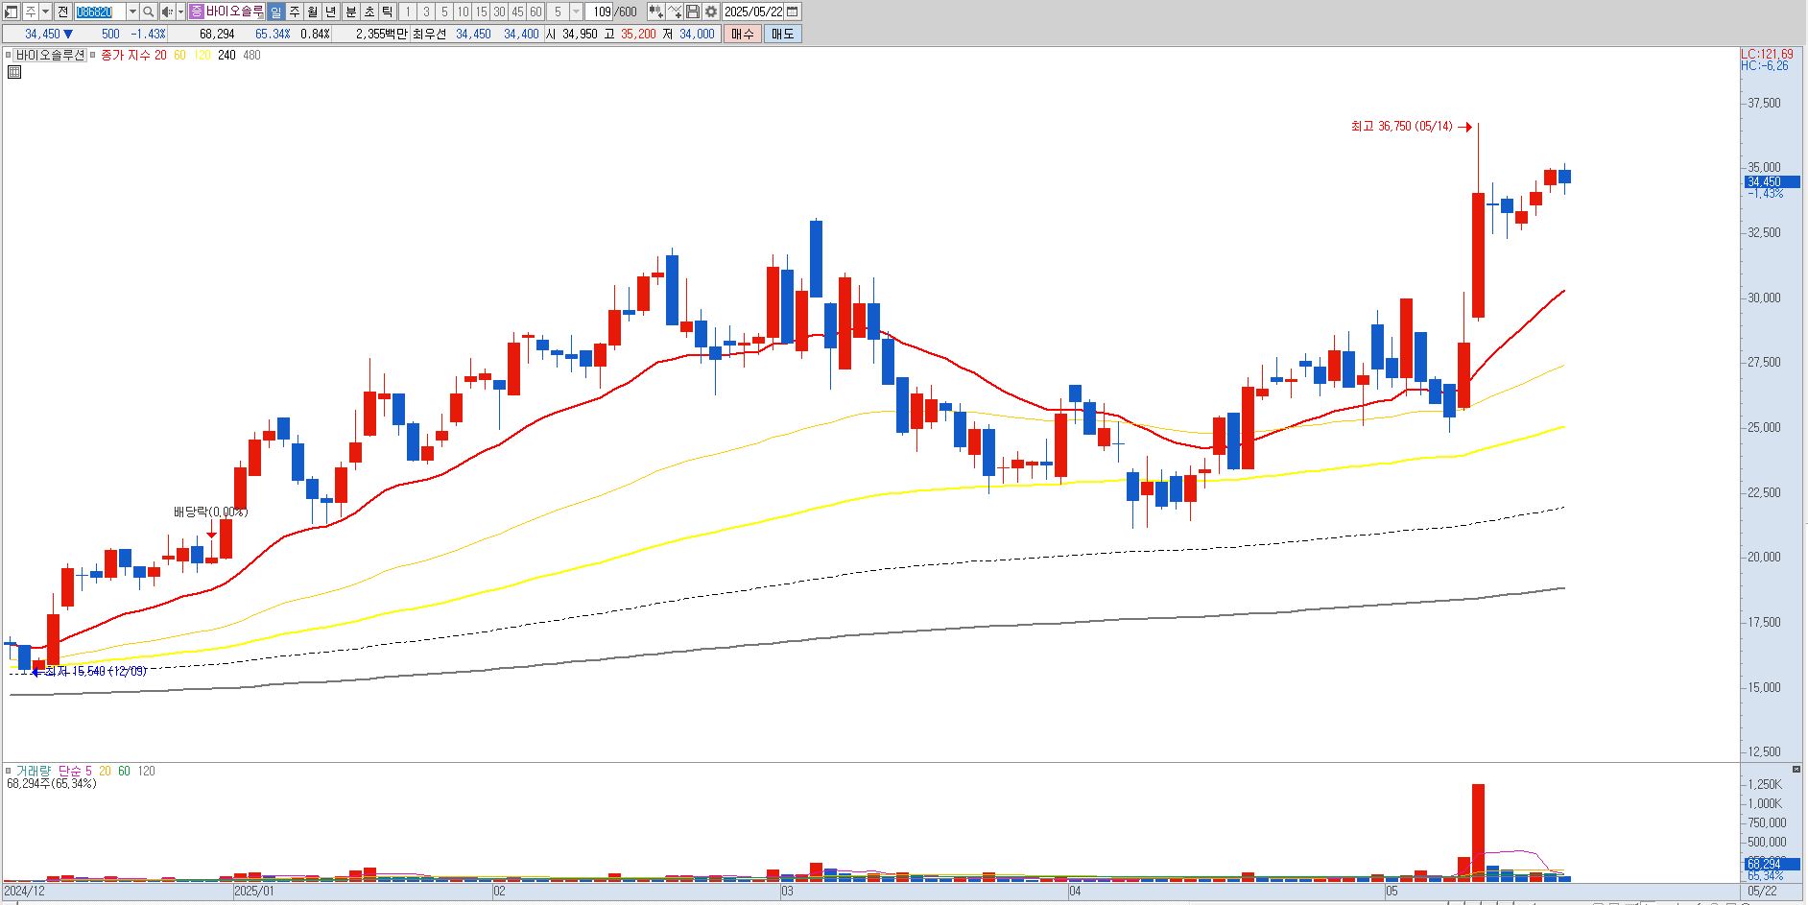Click the yellow 120 moving average legend
The width and height of the screenshot is (1808, 905).
pos(202,55)
